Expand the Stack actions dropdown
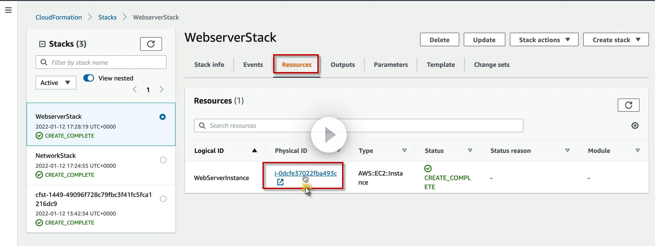Image resolution: width=655 pixels, height=246 pixels. pos(544,40)
